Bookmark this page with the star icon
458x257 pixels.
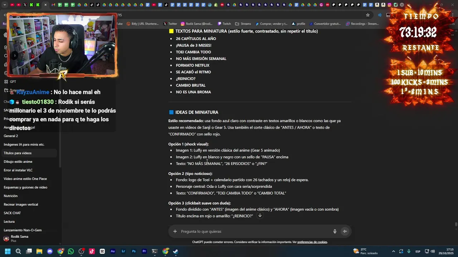[367, 15]
